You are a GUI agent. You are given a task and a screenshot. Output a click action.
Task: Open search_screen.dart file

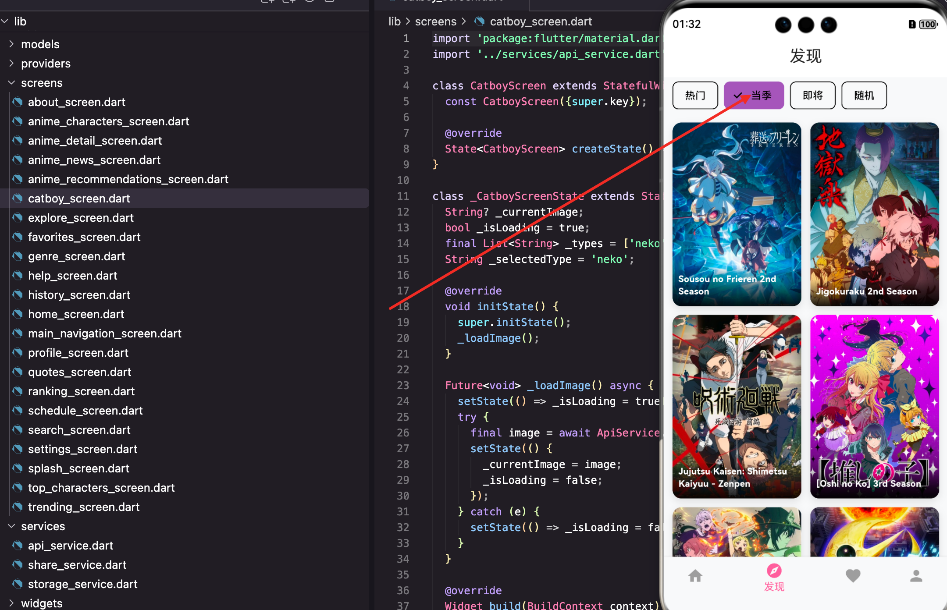click(x=79, y=430)
